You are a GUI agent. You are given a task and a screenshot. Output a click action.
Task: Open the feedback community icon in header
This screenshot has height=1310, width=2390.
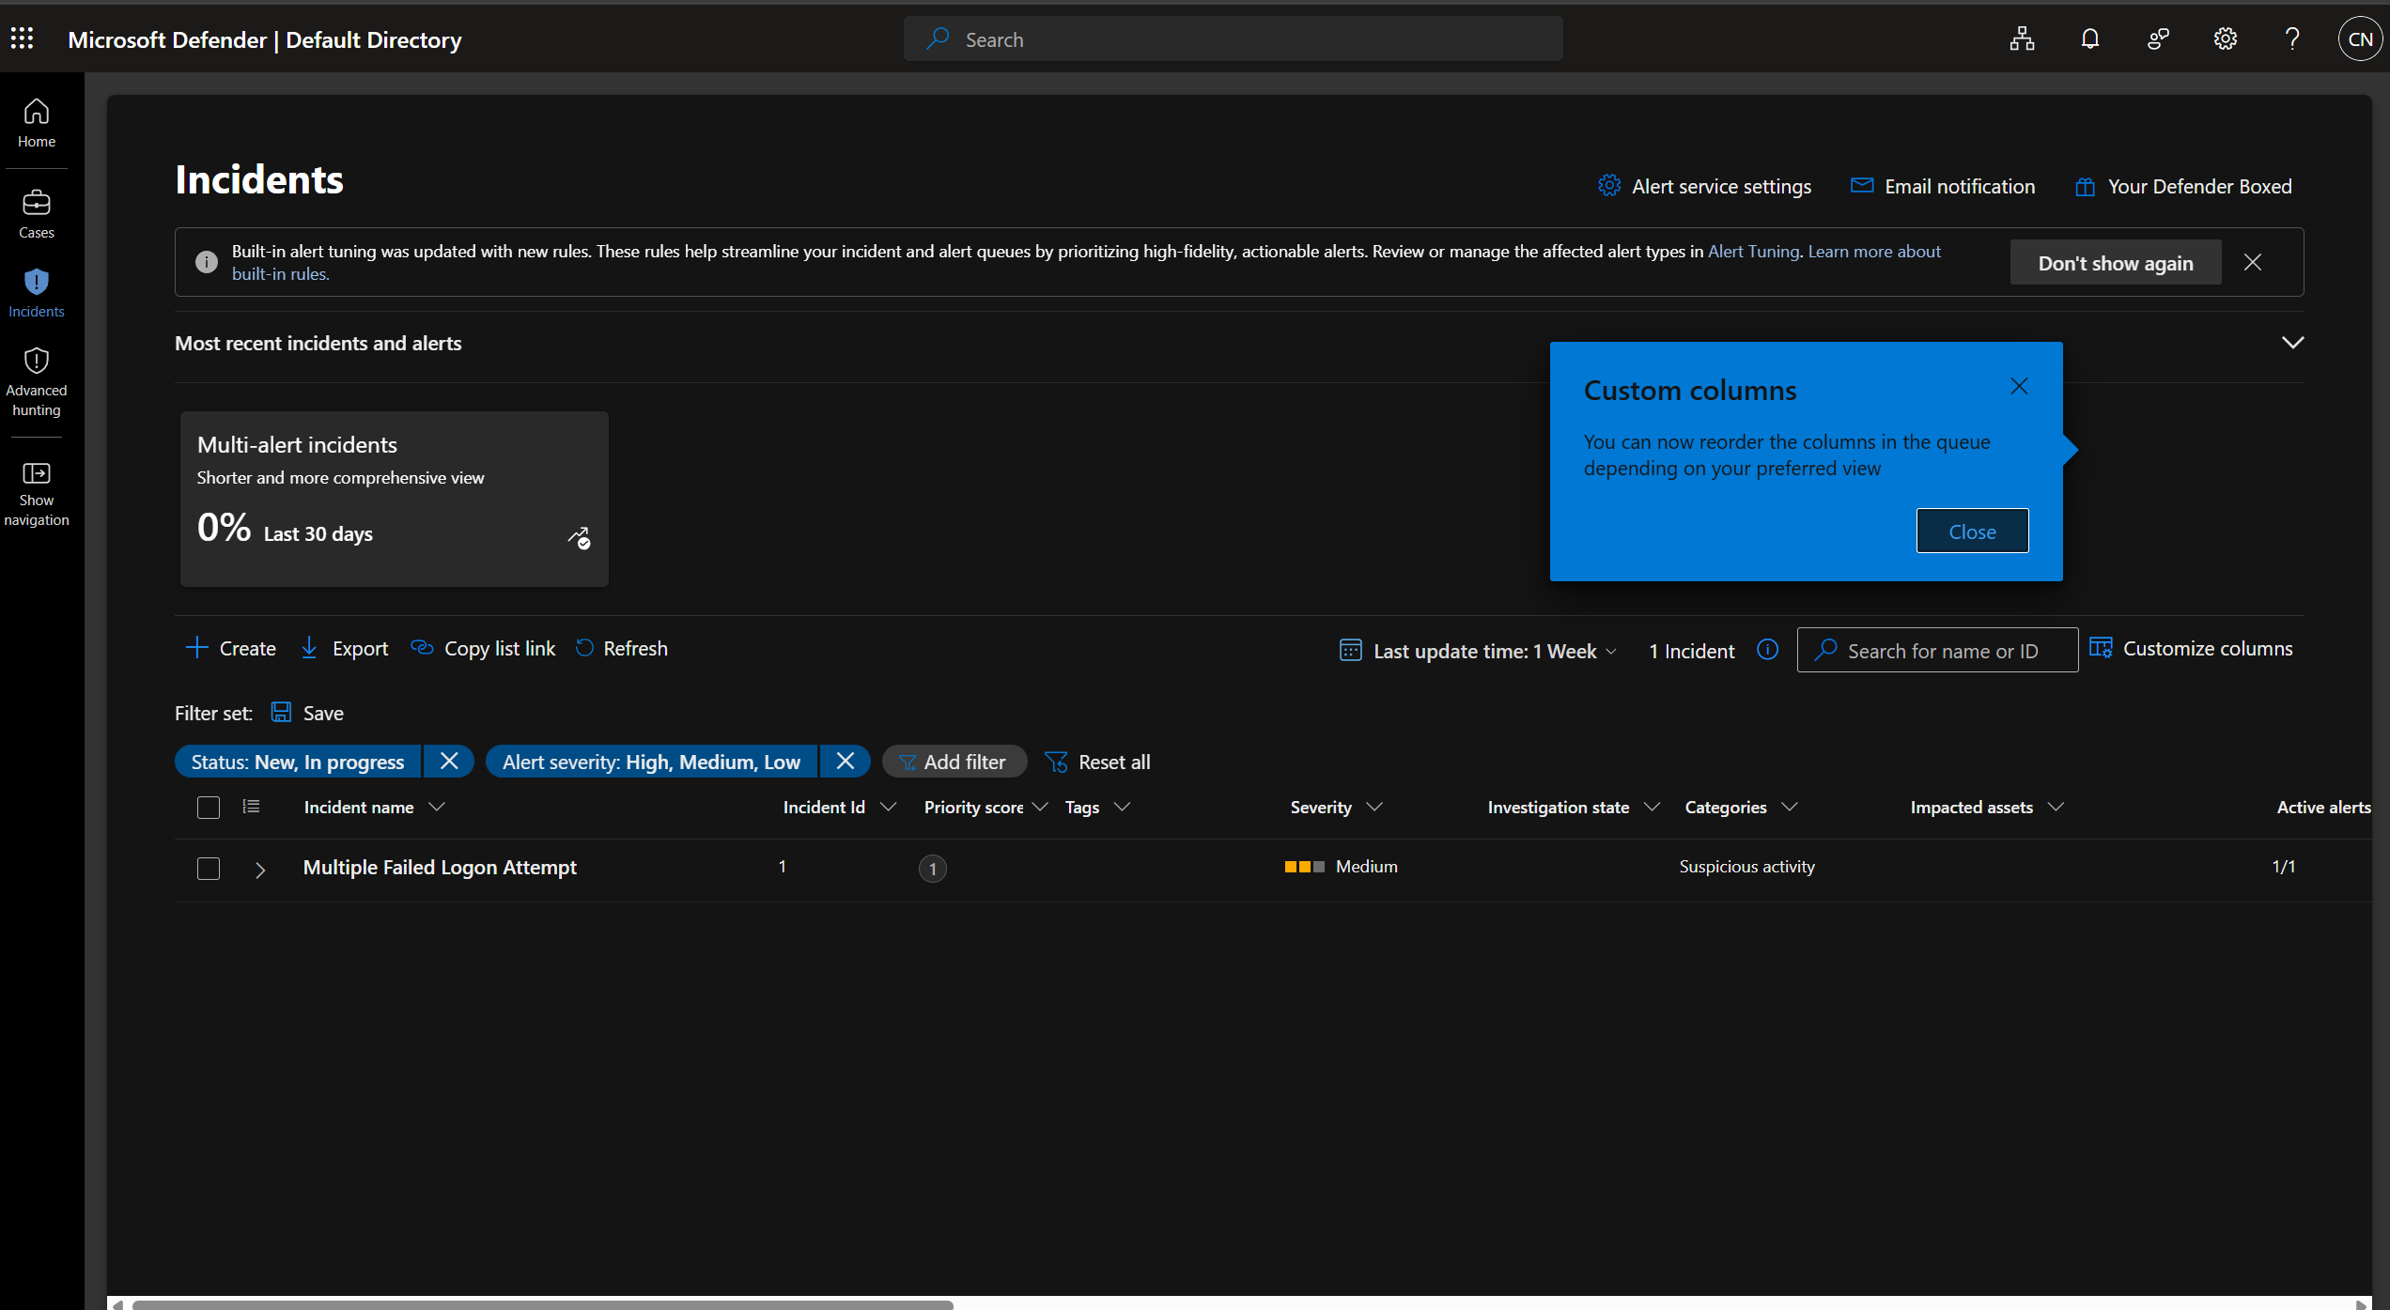coord(2158,39)
